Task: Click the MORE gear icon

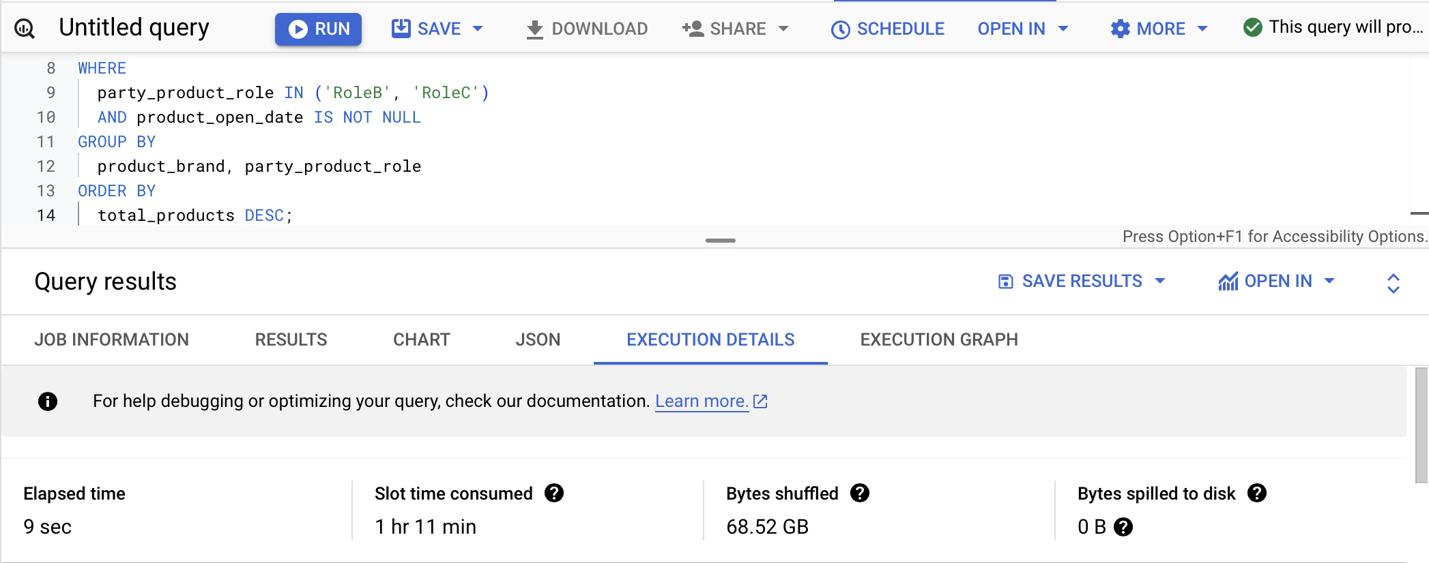Action: [1120, 29]
